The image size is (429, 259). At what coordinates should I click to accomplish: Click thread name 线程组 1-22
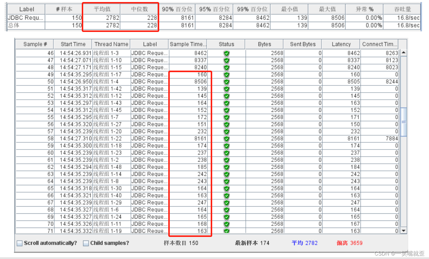click(111, 139)
